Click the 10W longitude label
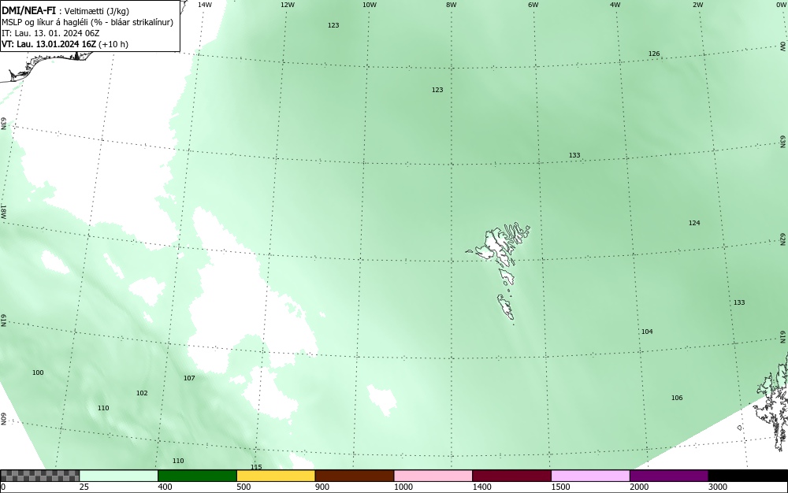Viewport: 788px width, 493px height. [x=370, y=5]
